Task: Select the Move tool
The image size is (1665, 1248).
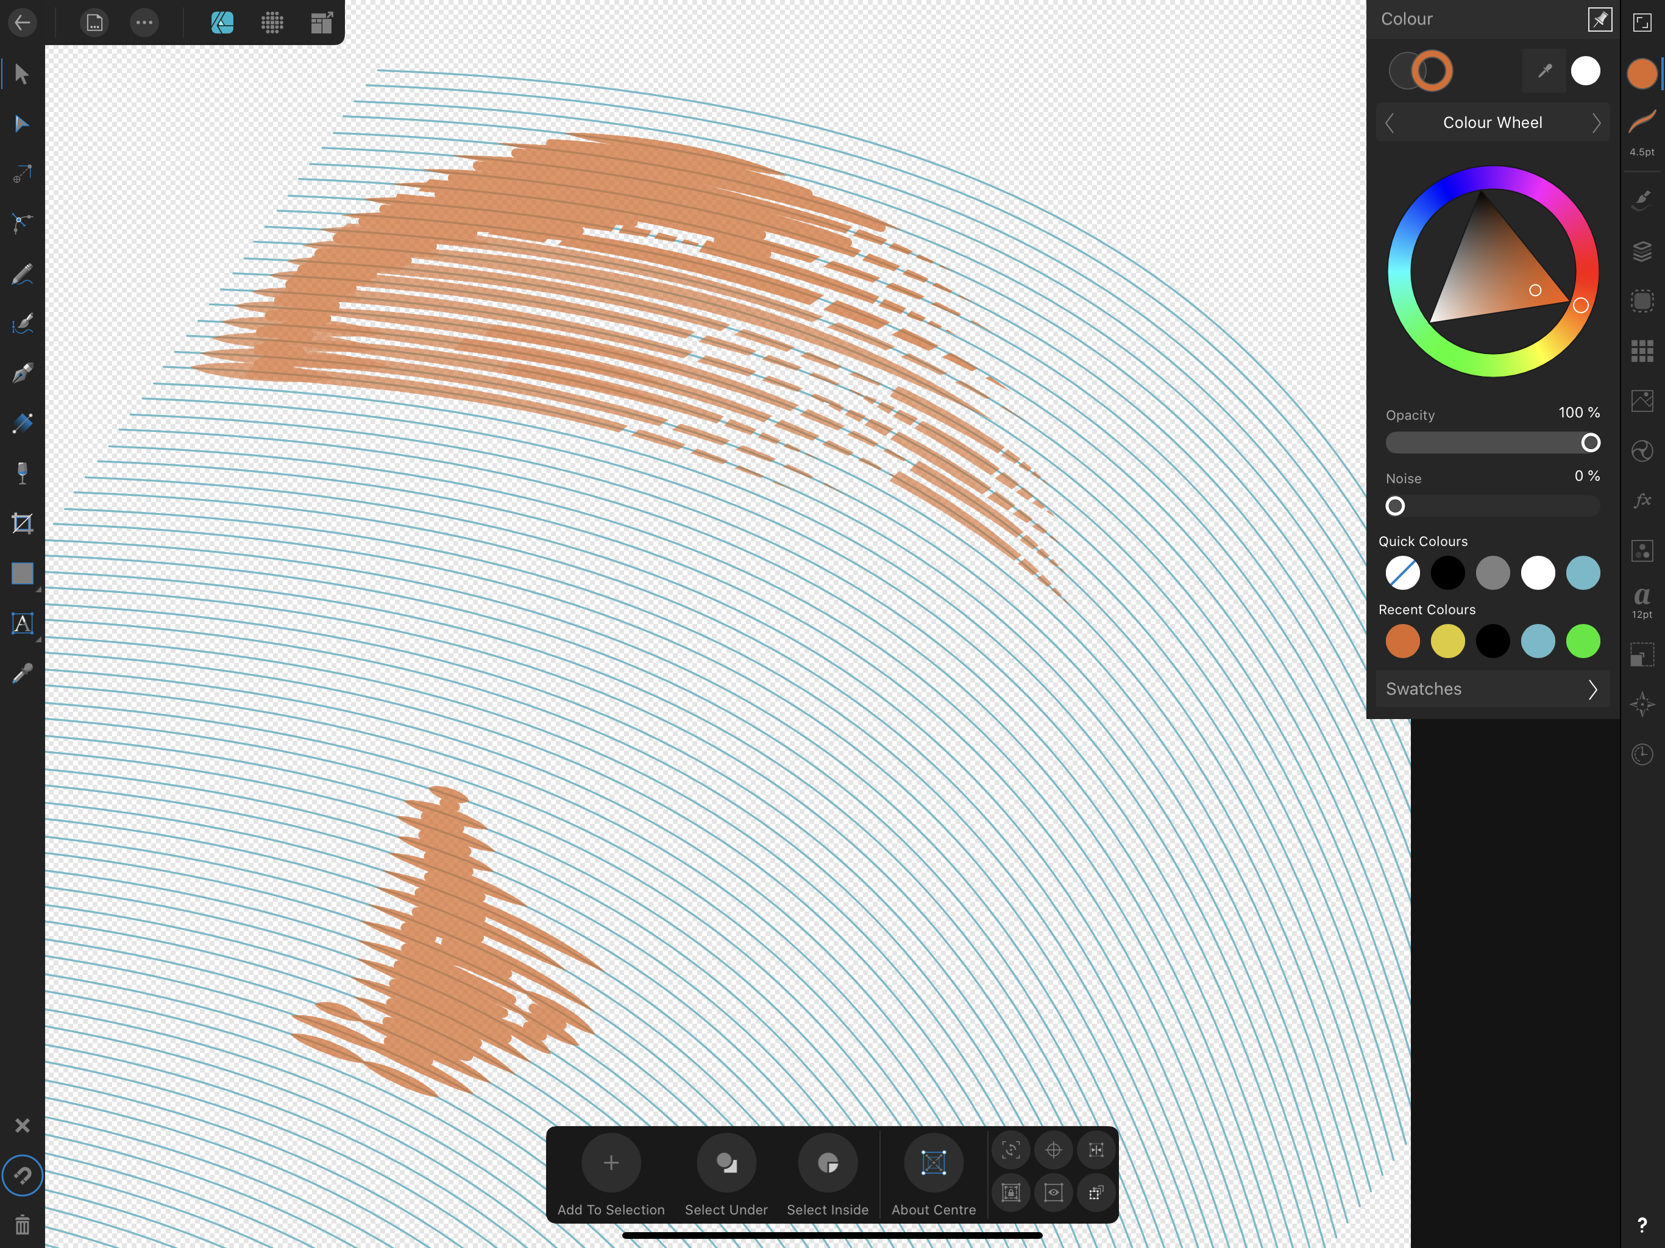Action: pyautogui.click(x=23, y=74)
